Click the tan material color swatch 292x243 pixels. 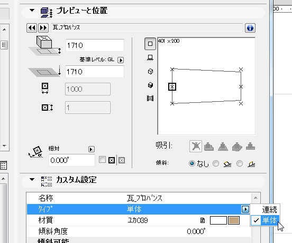[x=234, y=220]
